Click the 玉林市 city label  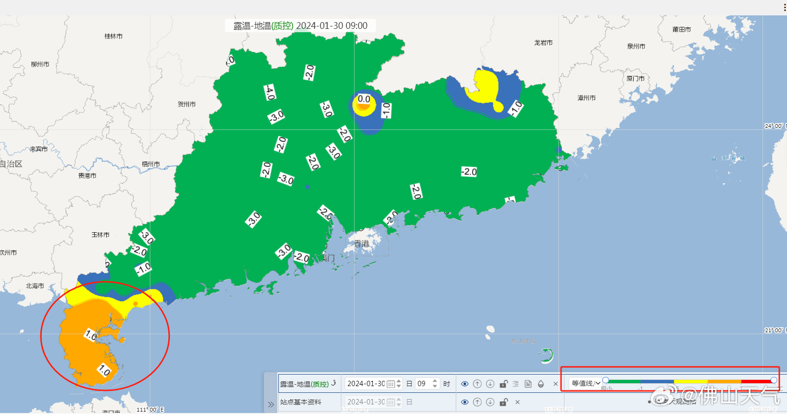[100, 235]
